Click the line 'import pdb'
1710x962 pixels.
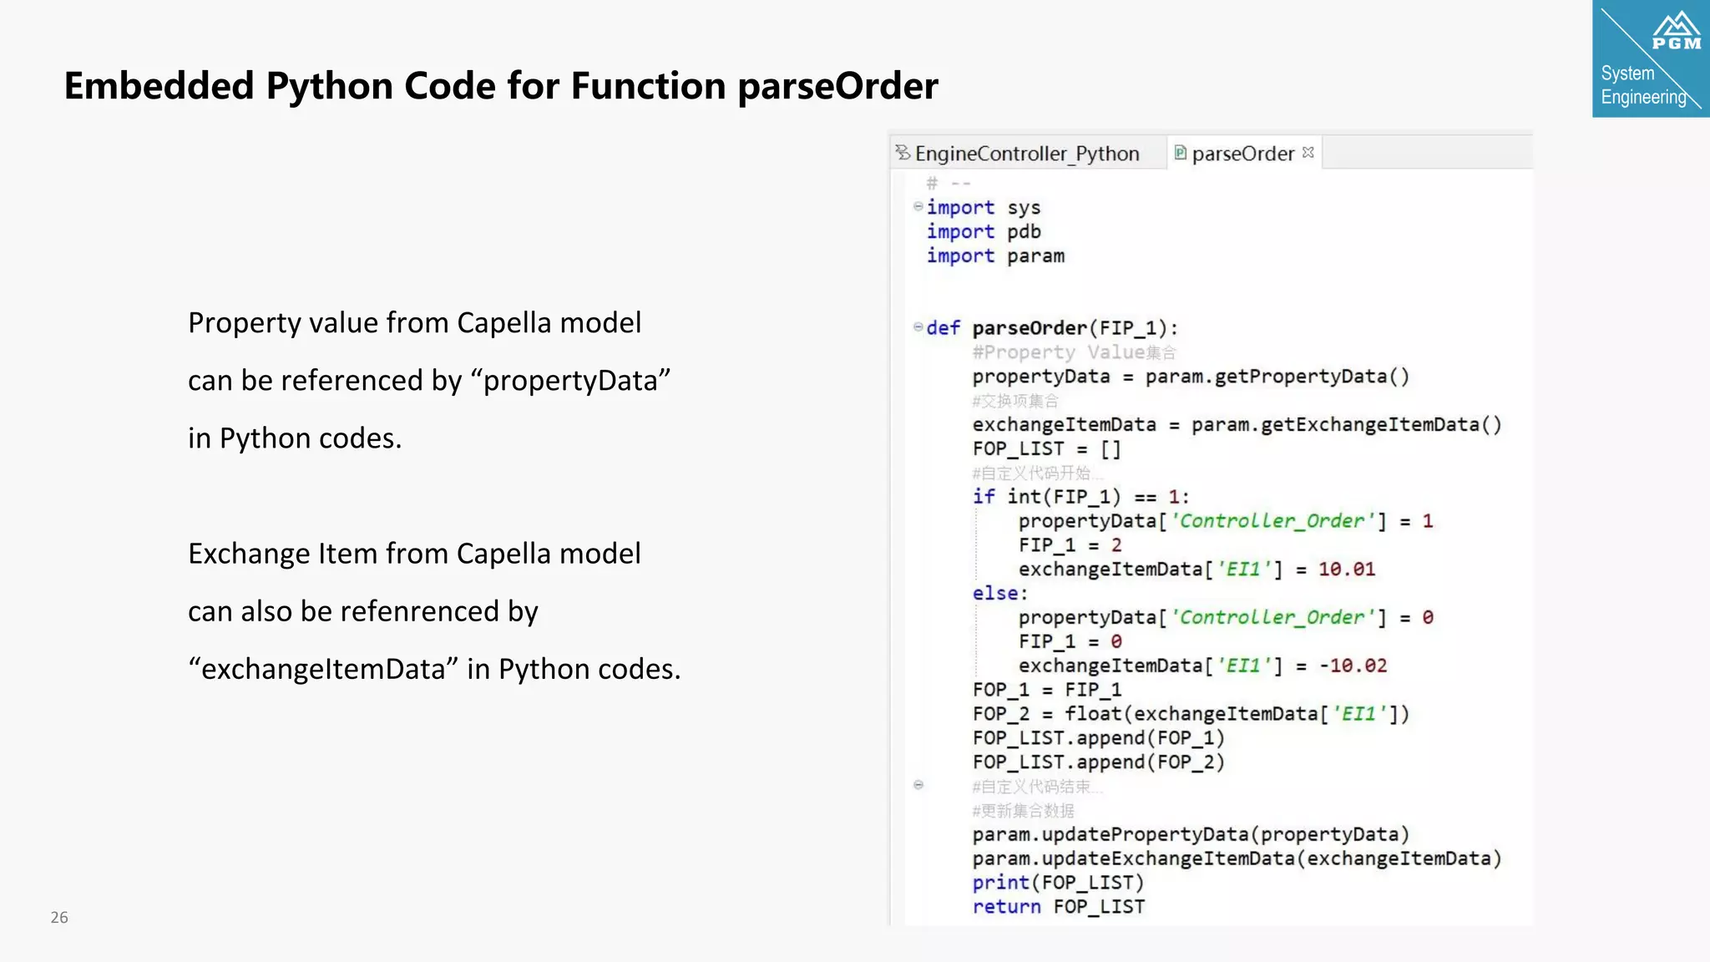(x=984, y=231)
